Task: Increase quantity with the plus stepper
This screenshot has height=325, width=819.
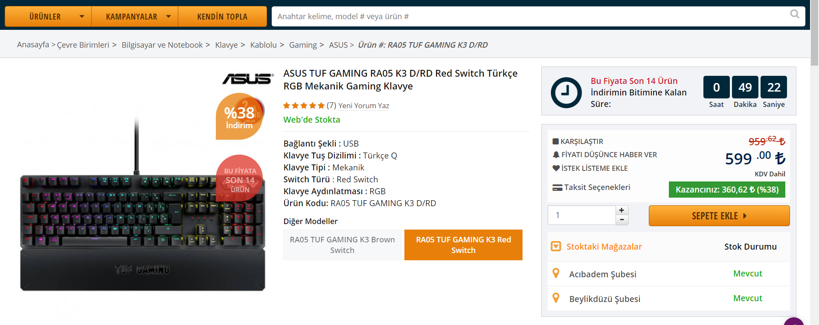Action: [x=622, y=210]
